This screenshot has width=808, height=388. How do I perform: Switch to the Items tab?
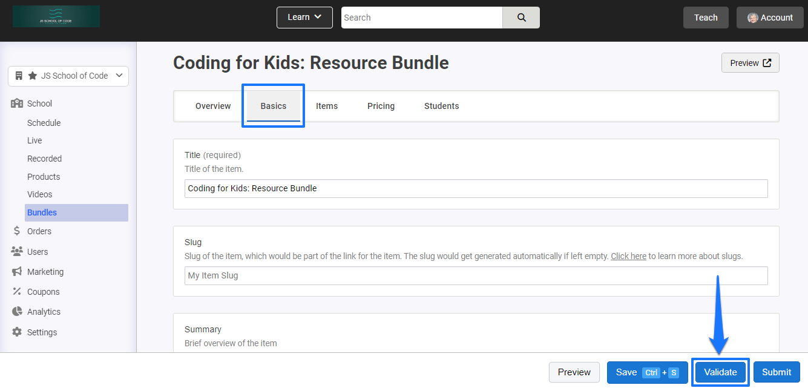327,105
